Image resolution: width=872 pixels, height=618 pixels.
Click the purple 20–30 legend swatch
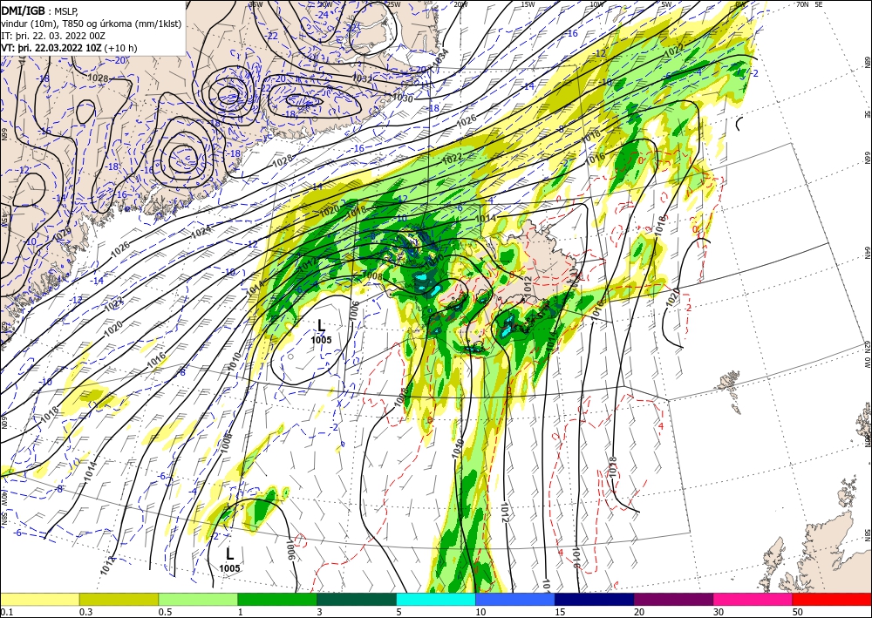coord(673,599)
